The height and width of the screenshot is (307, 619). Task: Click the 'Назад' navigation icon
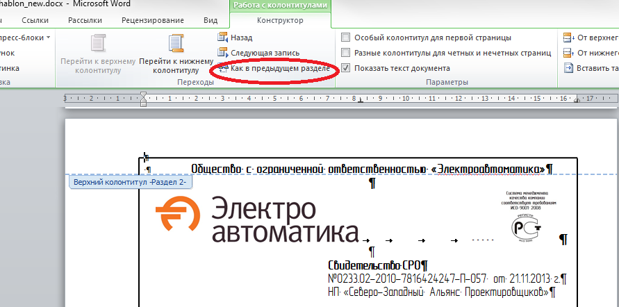point(222,38)
